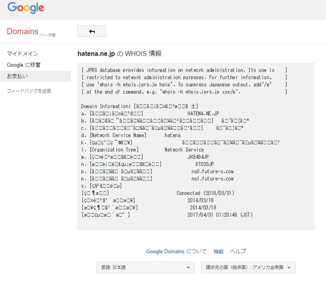Click the Domain Information header line
The height and width of the screenshot is (281, 326).
tap(139, 107)
